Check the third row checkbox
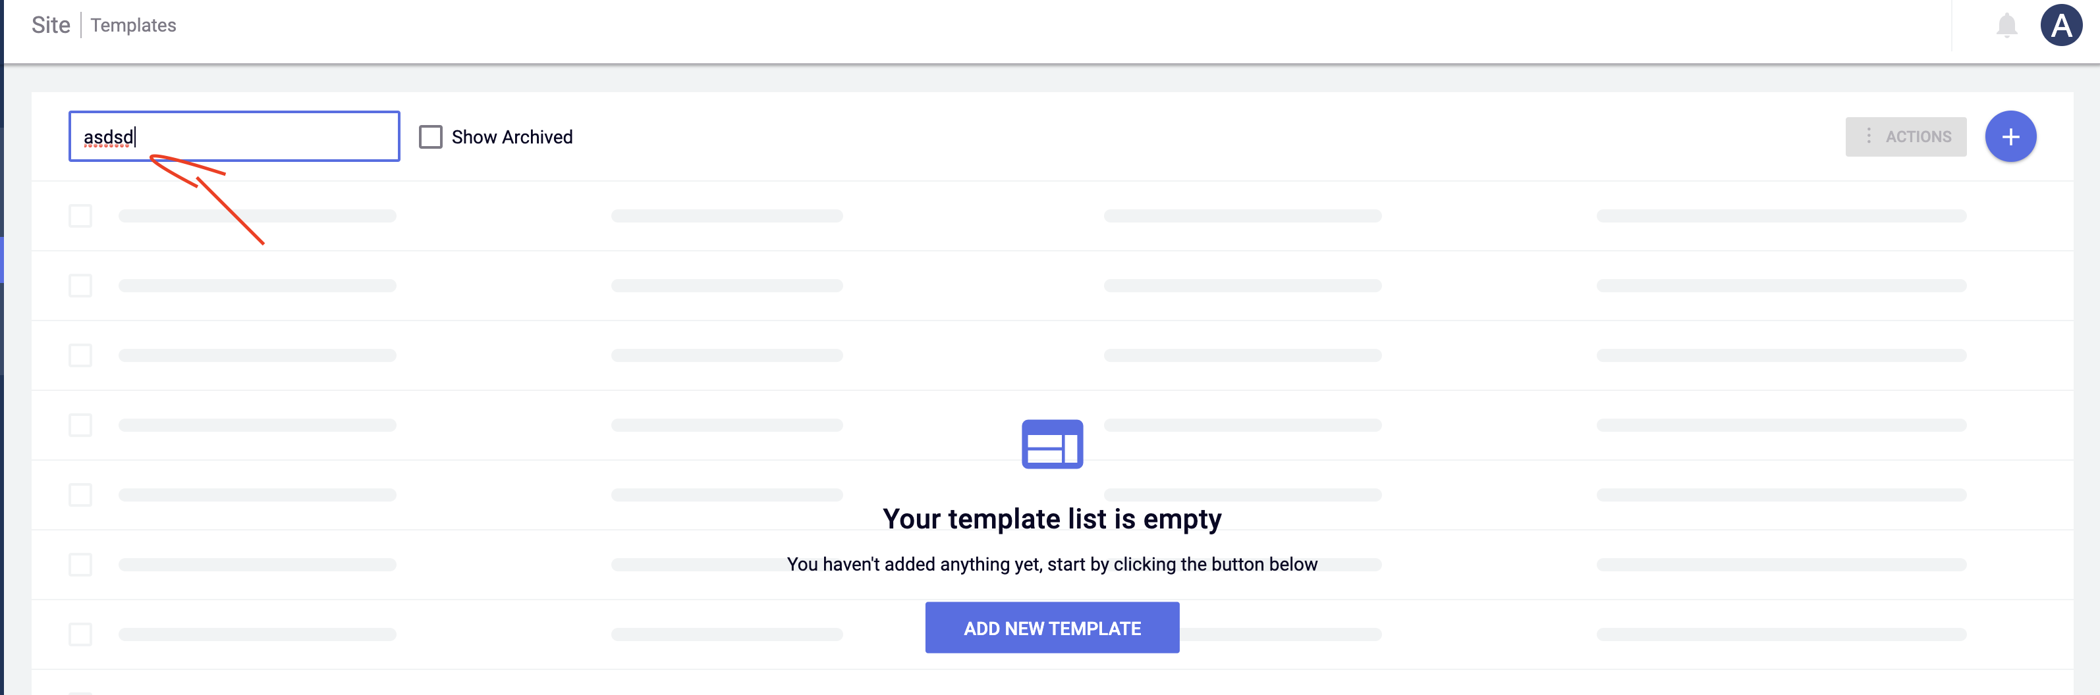 pyautogui.click(x=80, y=355)
